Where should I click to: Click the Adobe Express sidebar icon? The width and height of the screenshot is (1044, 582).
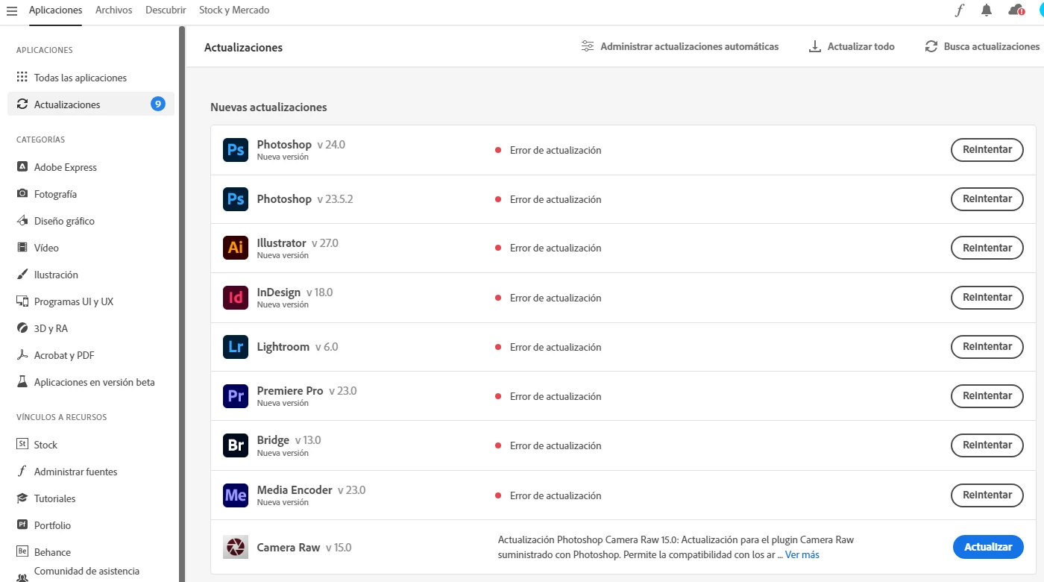coord(22,167)
